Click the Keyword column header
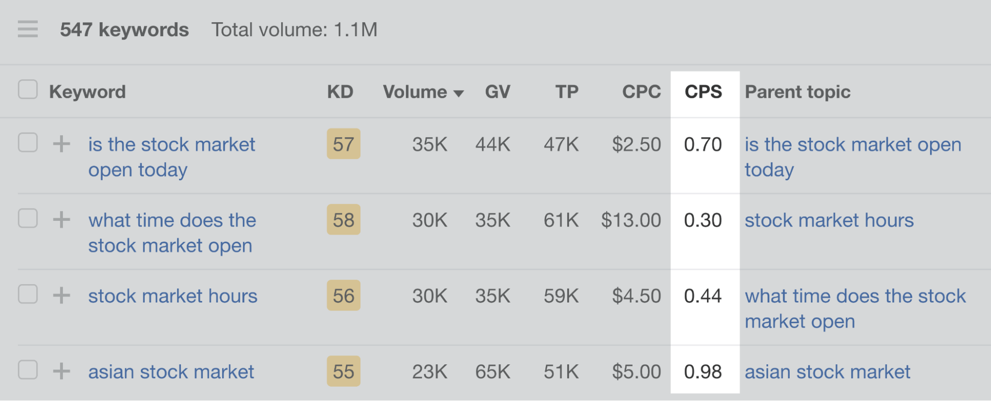 [88, 92]
